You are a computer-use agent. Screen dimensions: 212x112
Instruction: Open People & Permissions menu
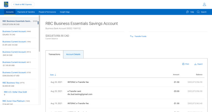47,12
